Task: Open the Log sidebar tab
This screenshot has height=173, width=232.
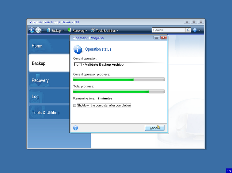Action: pos(49,96)
